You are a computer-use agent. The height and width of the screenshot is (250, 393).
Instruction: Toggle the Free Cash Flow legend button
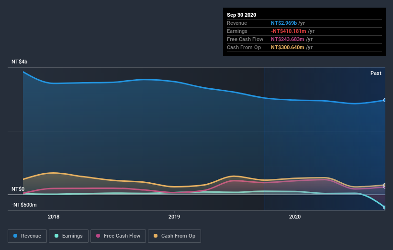118,236
